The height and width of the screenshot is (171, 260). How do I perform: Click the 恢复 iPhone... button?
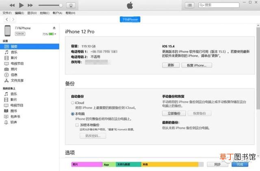tap(197, 65)
